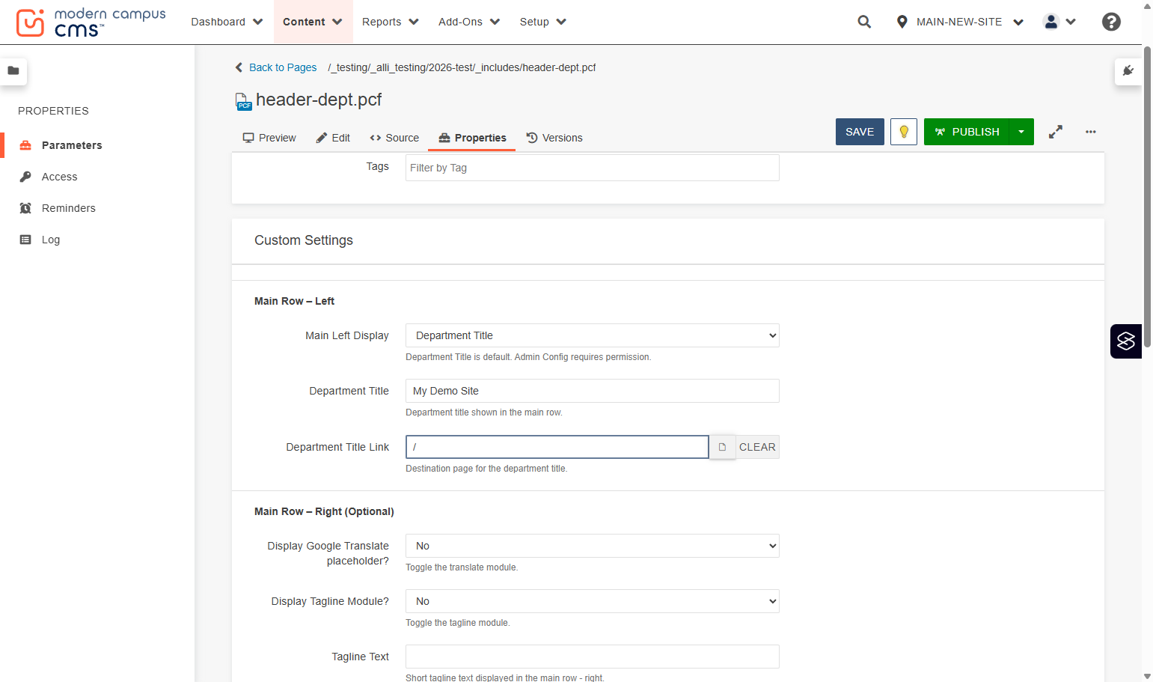1153x682 pixels.
Task: Open the MAIN-NEW-SITE site switcher
Action: pos(960,22)
